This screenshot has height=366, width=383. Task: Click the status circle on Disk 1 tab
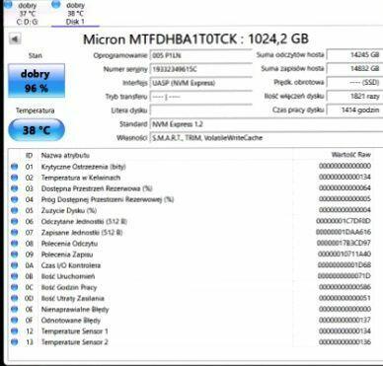(x=56, y=4)
